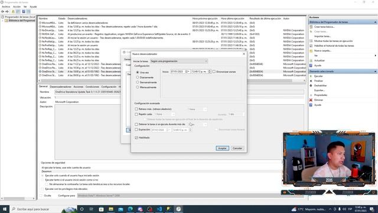Launch Microsoft Edge from the taskbar
Screen dimensions: 378x213
130,209
